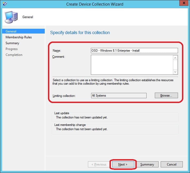The height and width of the screenshot is (173, 190).
Task: Click the Limiting collection field showing All Systems
Action: (x=119, y=96)
